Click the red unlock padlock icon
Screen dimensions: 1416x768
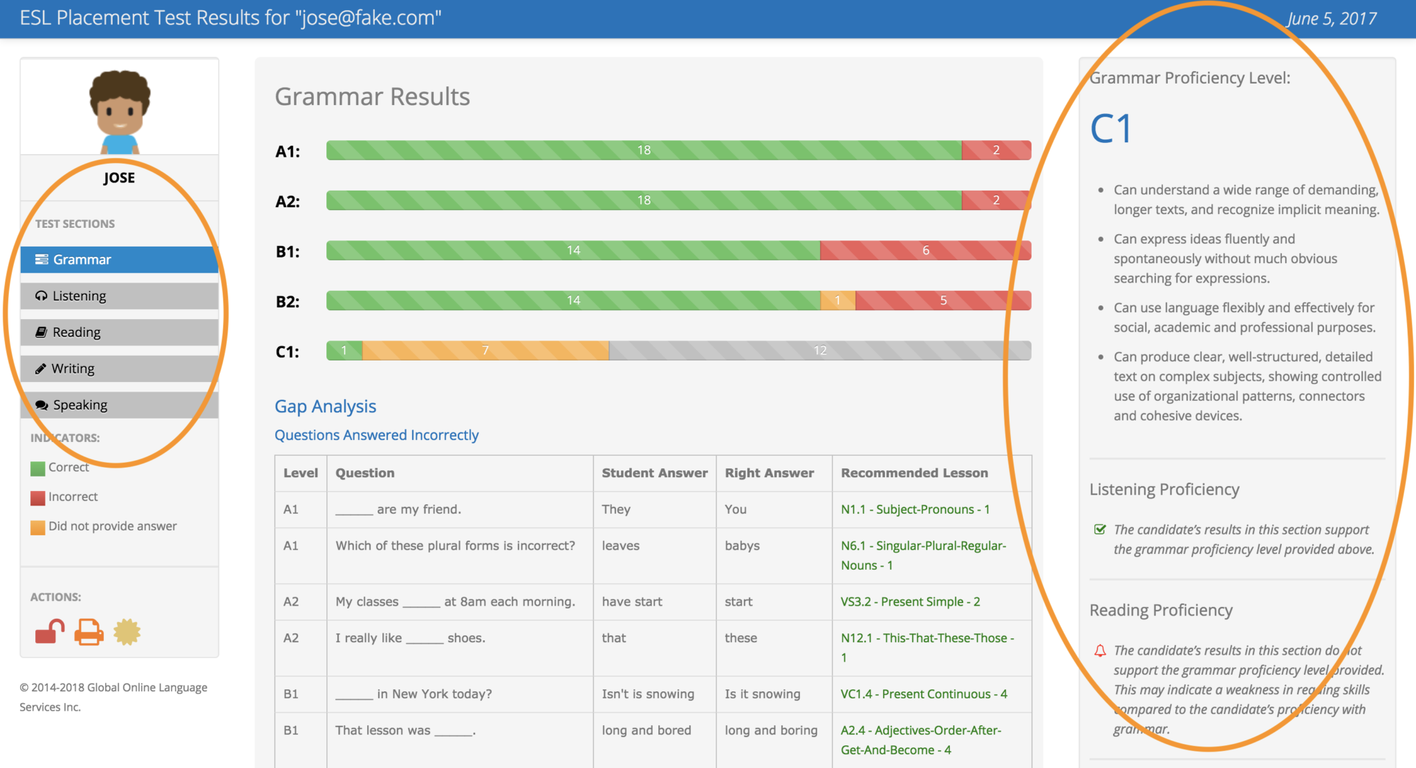(x=49, y=631)
